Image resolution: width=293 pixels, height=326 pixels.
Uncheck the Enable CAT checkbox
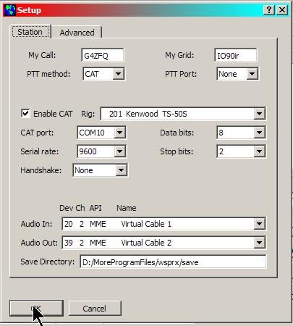tap(25, 114)
